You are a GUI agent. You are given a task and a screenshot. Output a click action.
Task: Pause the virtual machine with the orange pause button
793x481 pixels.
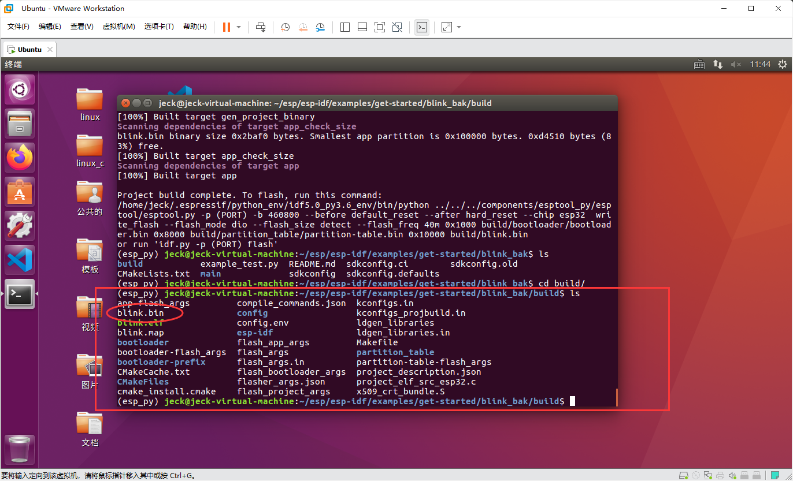click(226, 27)
